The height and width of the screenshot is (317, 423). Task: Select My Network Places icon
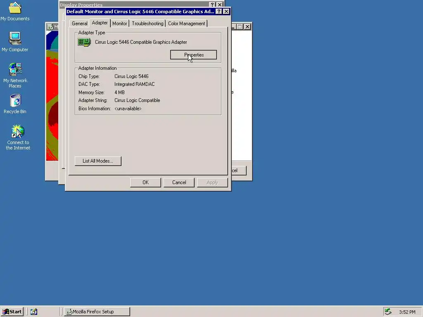coord(15,75)
